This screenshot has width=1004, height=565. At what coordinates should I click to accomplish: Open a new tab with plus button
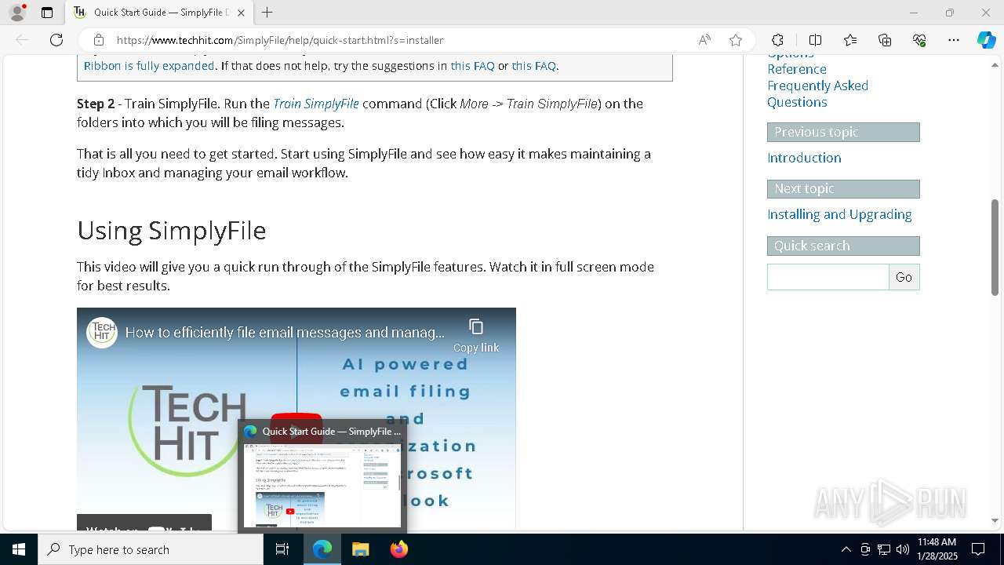267,13
